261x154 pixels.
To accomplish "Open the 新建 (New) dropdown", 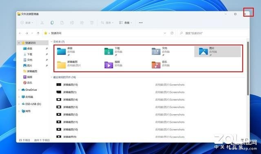I will (x=27, y=23).
